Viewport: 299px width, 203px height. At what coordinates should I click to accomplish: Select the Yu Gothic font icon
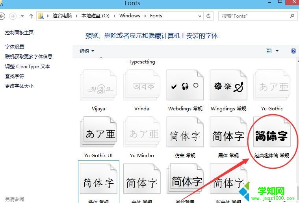272,85
